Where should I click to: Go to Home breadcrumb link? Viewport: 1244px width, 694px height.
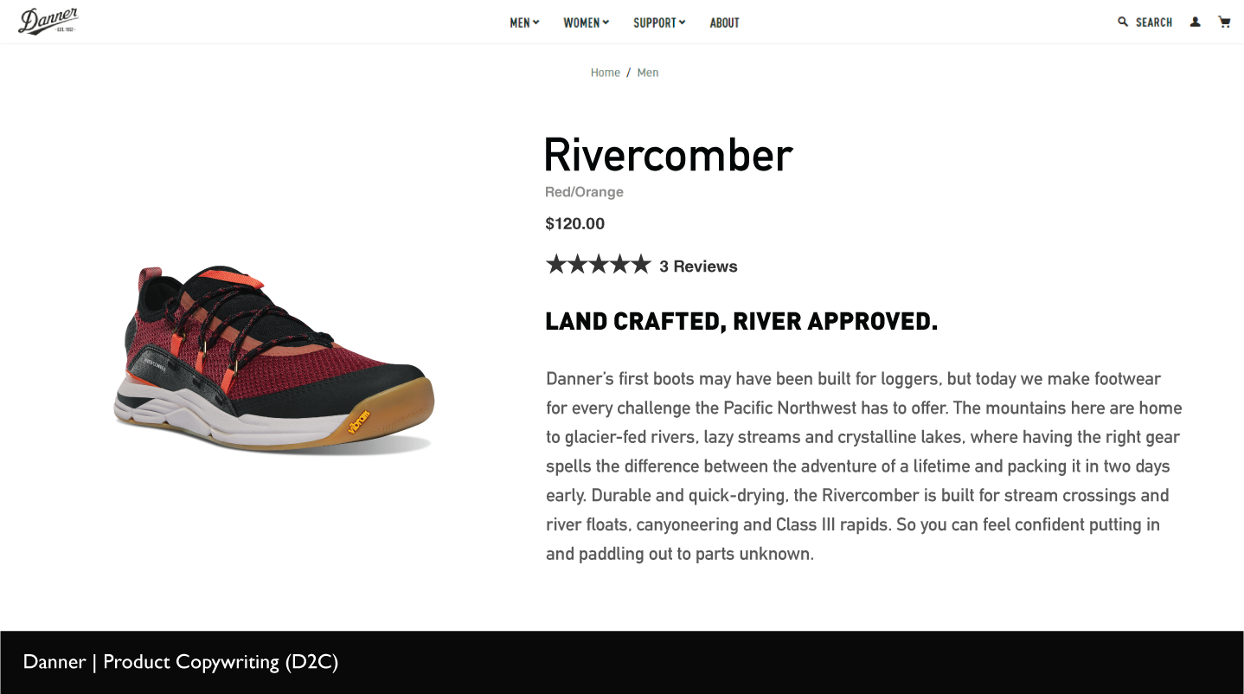tap(606, 73)
